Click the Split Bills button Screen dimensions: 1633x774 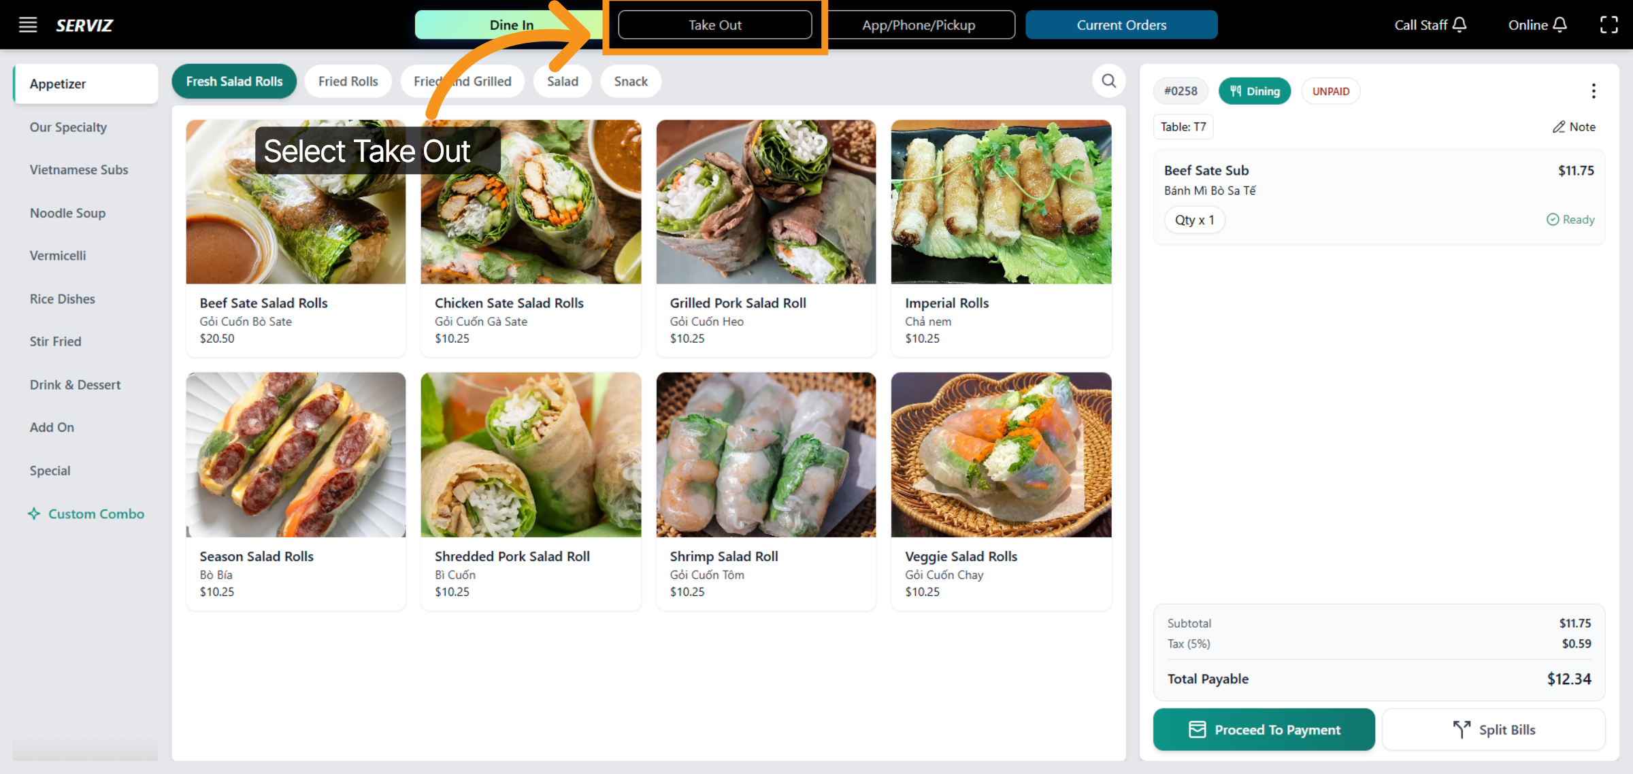click(x=1493, y=729)
